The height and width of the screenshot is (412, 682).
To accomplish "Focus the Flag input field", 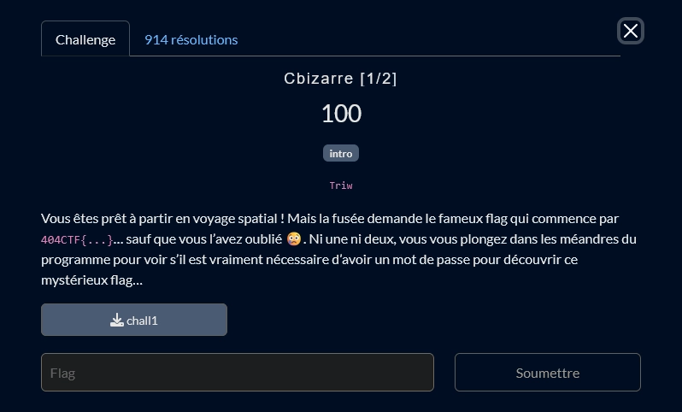I will pyautogui.click(x=238, y=373).
